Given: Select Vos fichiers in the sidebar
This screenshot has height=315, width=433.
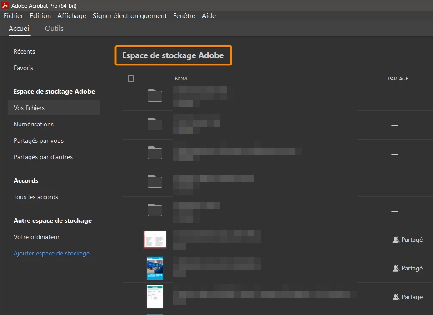Looking at the screenshot, I should (54, 108).
